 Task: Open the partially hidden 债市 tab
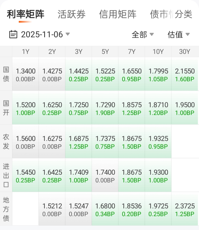point(160,14)
